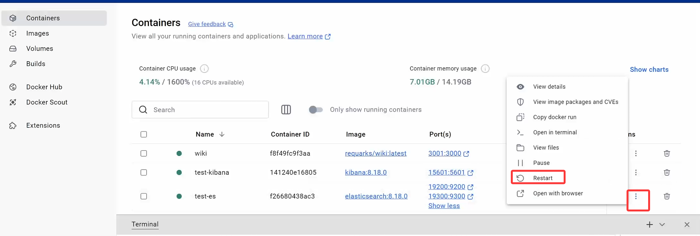
Task: Choose Copy docker run menu entry
Action: tap(567, 117)
